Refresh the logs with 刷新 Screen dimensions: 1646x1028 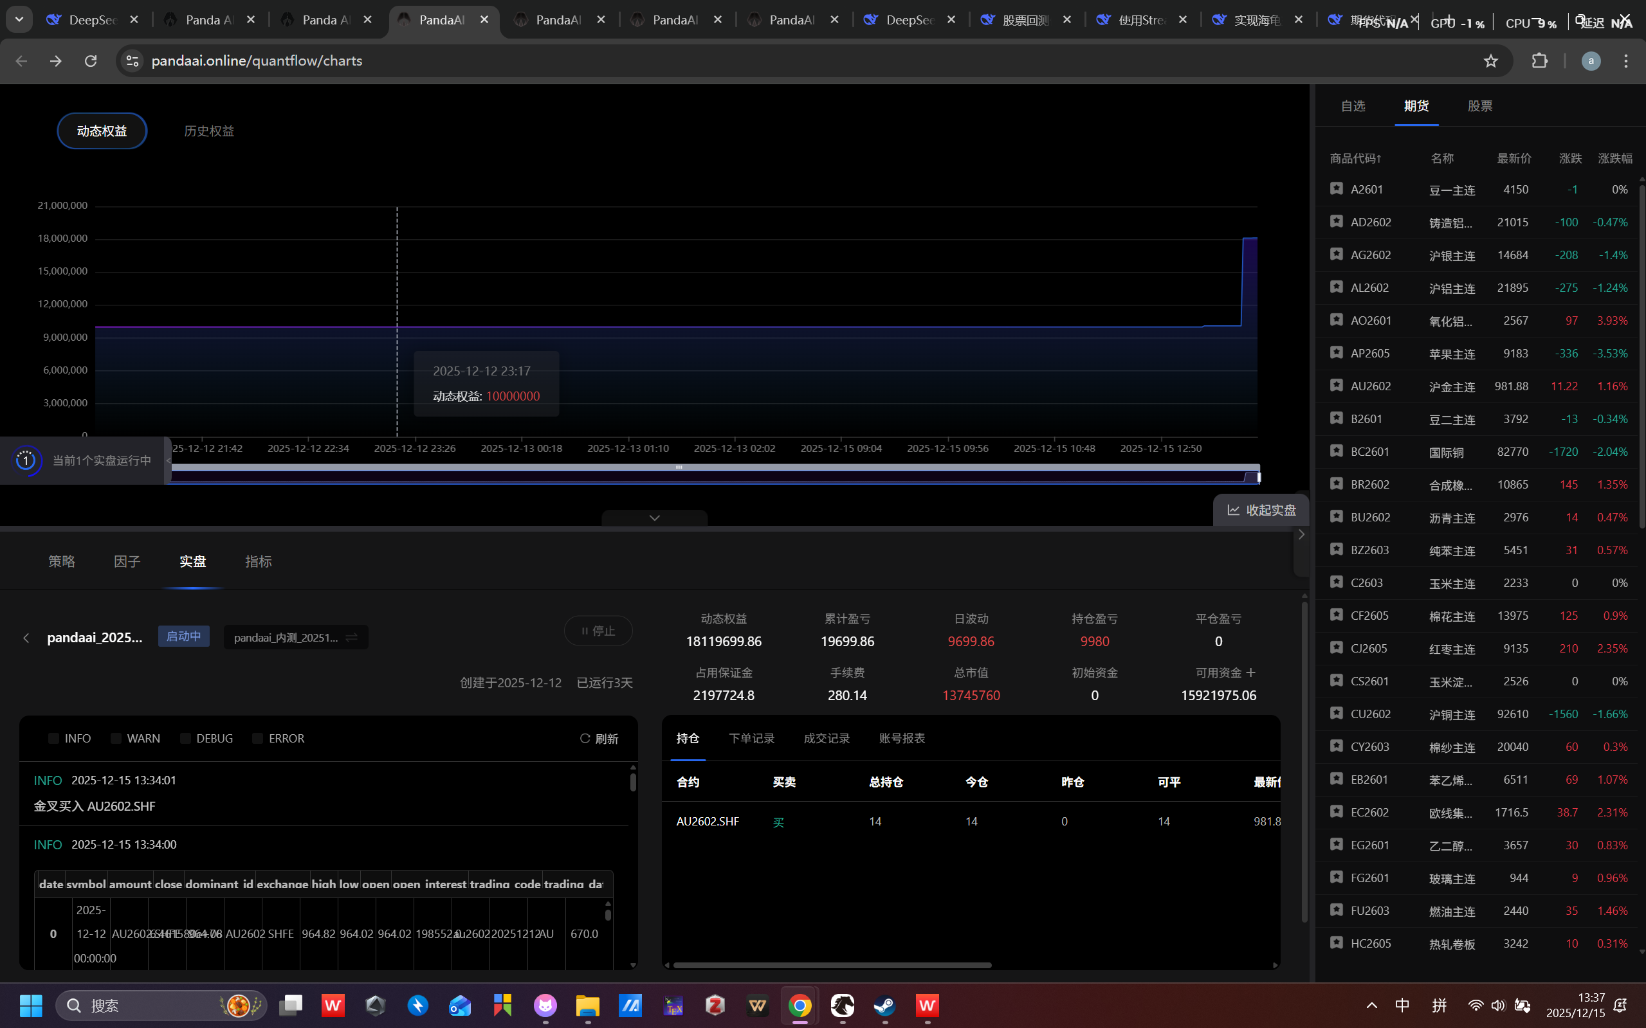click(x=599, y=738)
